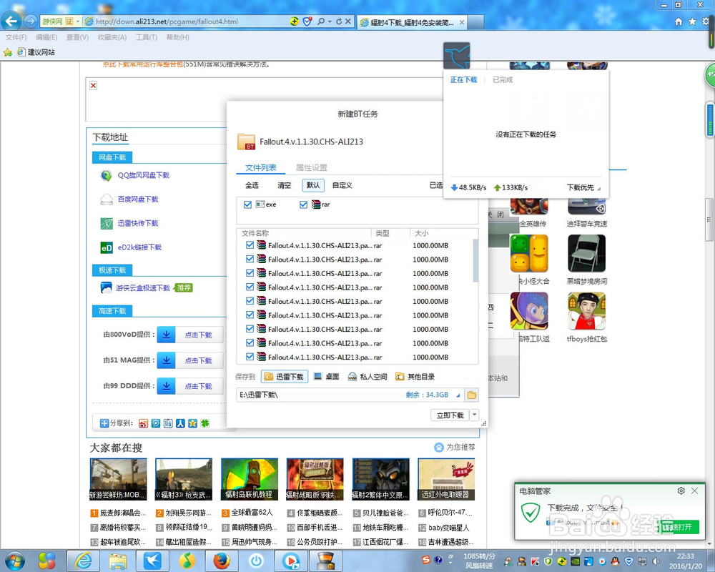715x572 pixels.
Task: Click the eD2k链接下载 eD icon
Action: click(x=107, y=247)
